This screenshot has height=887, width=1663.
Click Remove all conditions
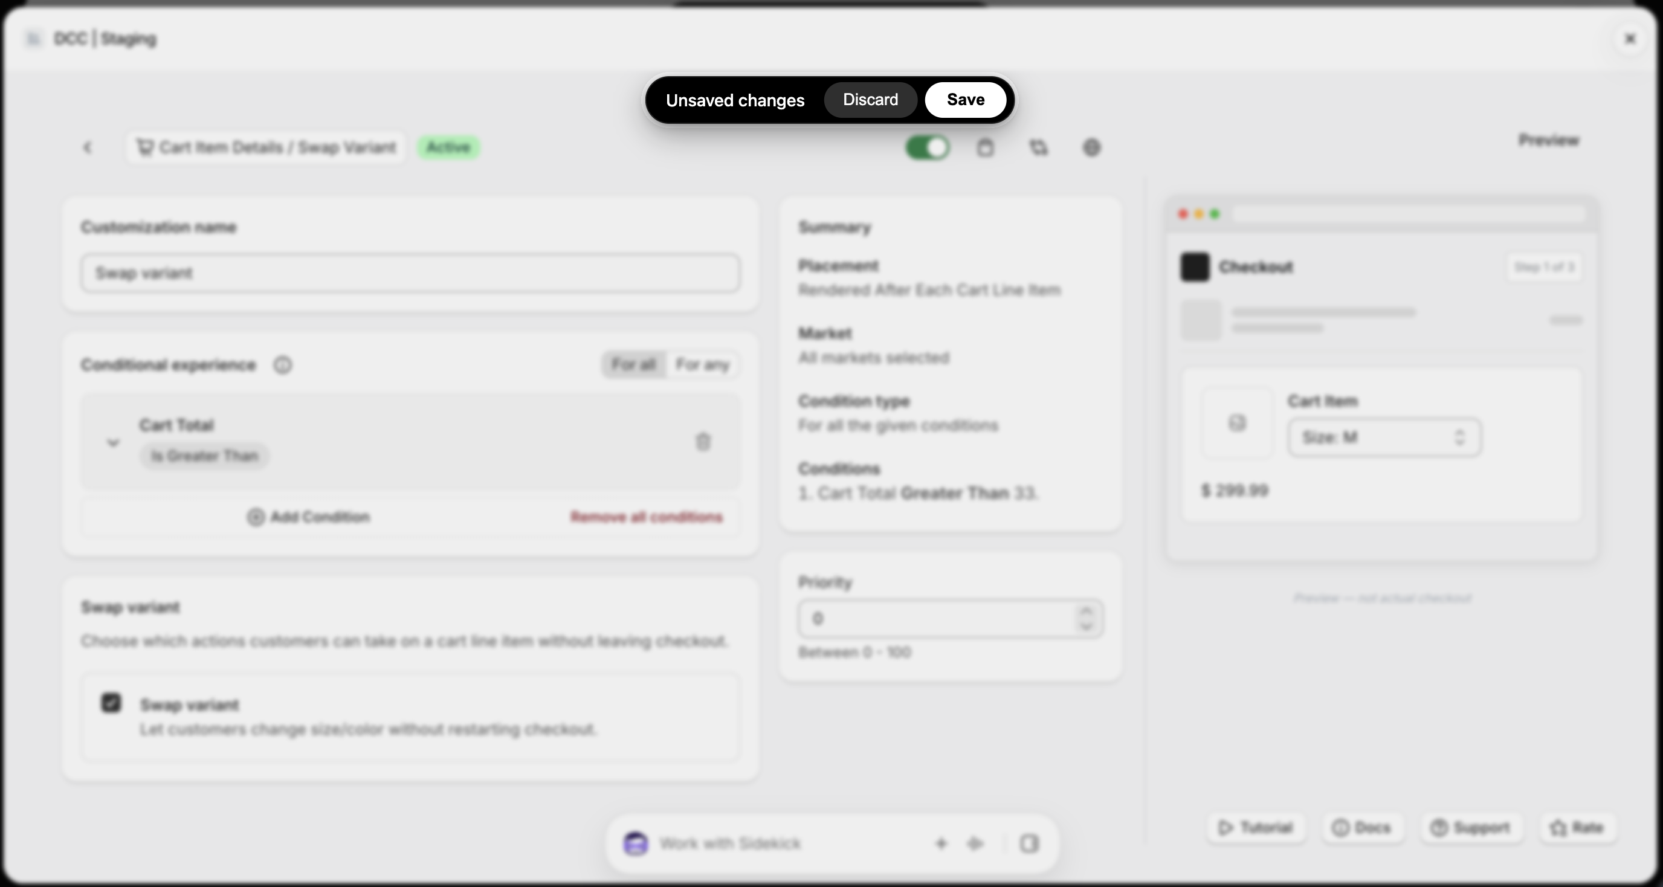[646, 517]
